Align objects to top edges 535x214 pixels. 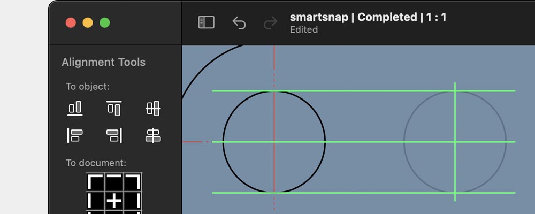[114, 109]
